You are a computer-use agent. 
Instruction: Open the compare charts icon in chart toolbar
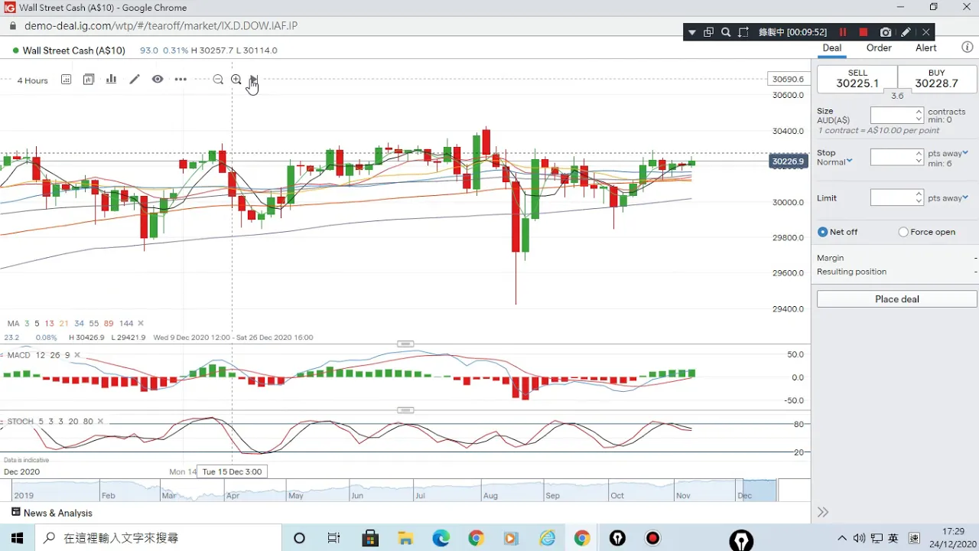pos(89,80)
